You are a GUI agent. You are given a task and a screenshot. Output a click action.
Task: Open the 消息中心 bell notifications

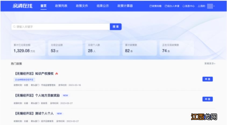pyautogui.click(x=188, y=6)
